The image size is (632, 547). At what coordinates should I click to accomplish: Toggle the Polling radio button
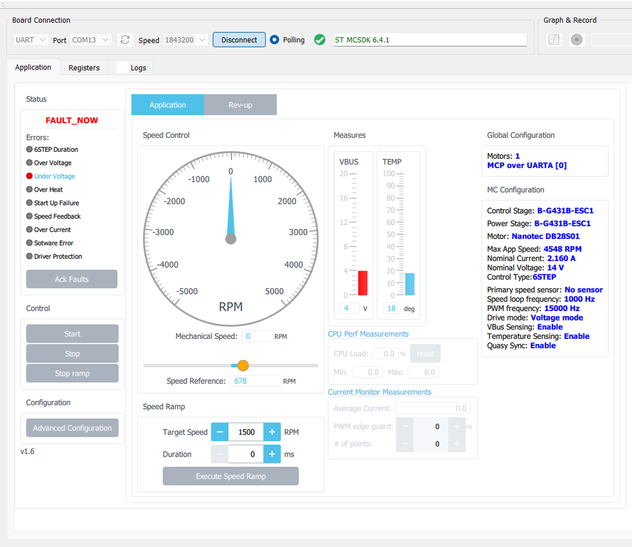[x=275, y=40]
